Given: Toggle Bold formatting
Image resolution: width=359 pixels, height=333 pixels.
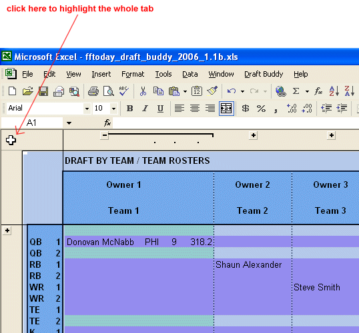Looking at the screenshot, I should pyautogui.click(x=130, y=108).
